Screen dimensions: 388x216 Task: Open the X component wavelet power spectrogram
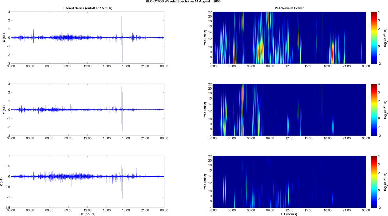(289, 38)
